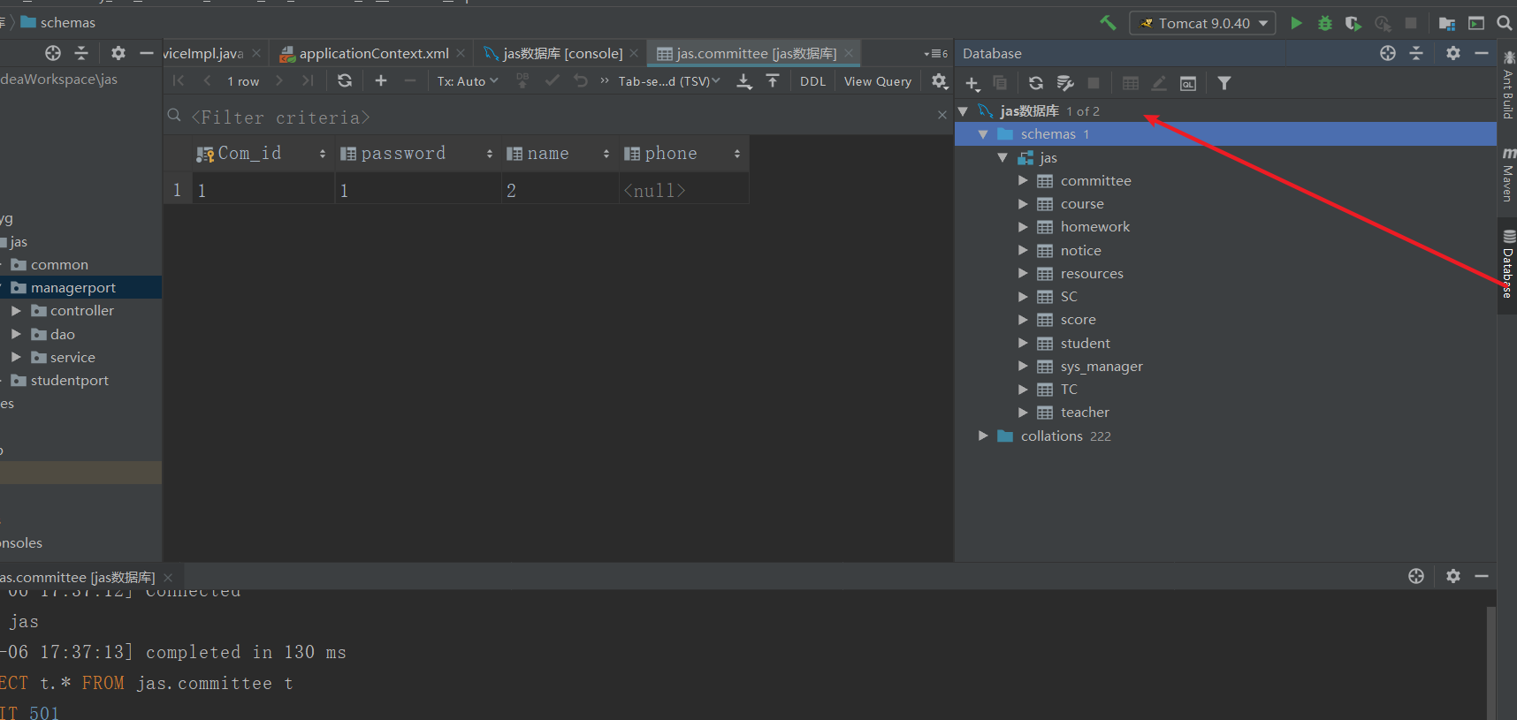The height and width of the screenshot is (720, 1517).
Task: Open Project Structure icon in top toolbar
Action: [x=1447, y=23]
